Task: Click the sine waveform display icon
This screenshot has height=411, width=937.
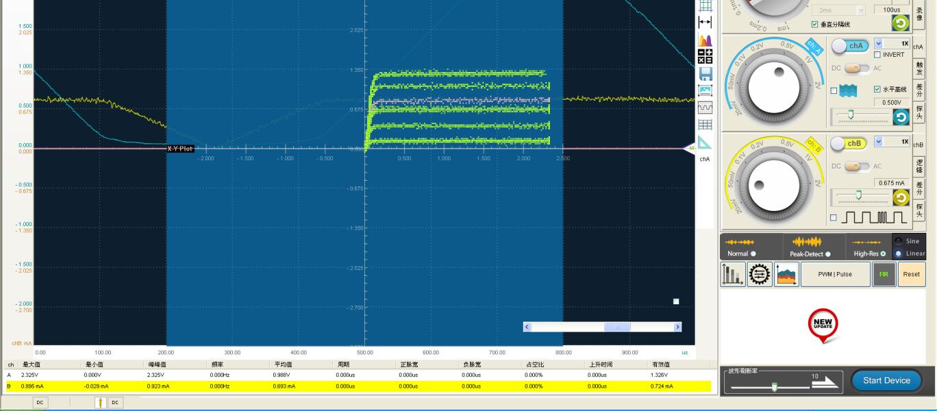Action: (x=705, y=108)
